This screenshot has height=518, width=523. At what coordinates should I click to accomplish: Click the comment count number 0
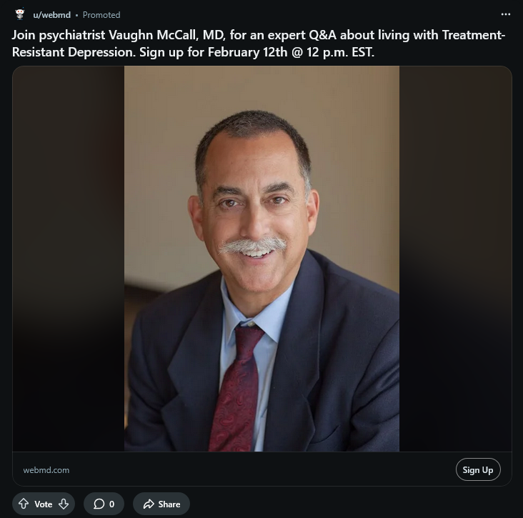coord(111,504)
